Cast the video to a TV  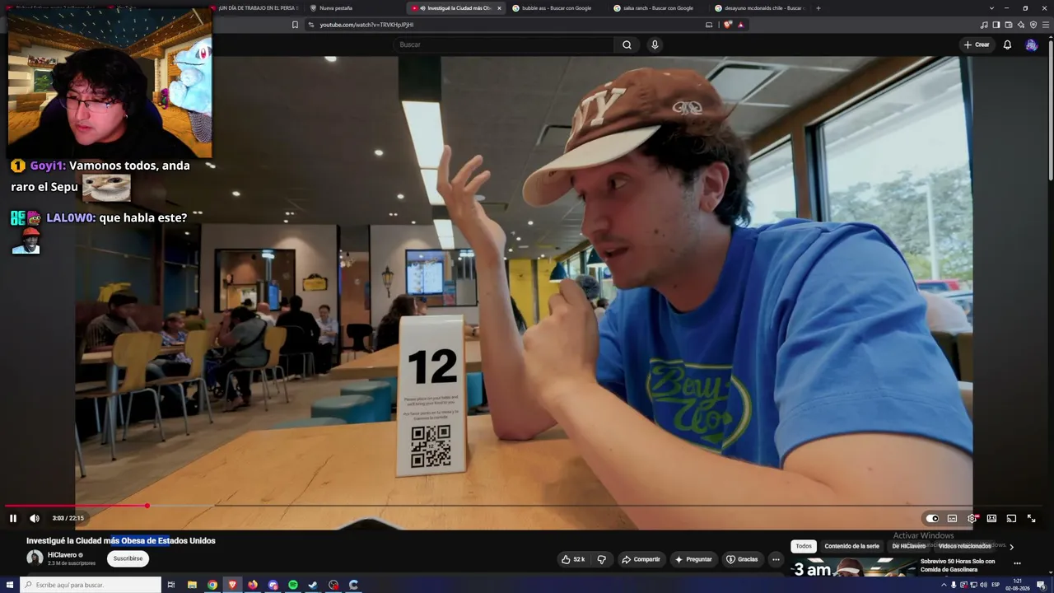1011,518
